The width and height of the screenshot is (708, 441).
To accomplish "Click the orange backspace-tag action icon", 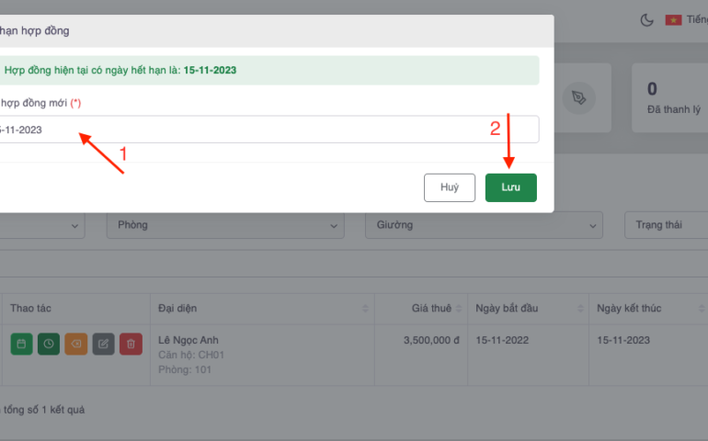I will [76, 345].
